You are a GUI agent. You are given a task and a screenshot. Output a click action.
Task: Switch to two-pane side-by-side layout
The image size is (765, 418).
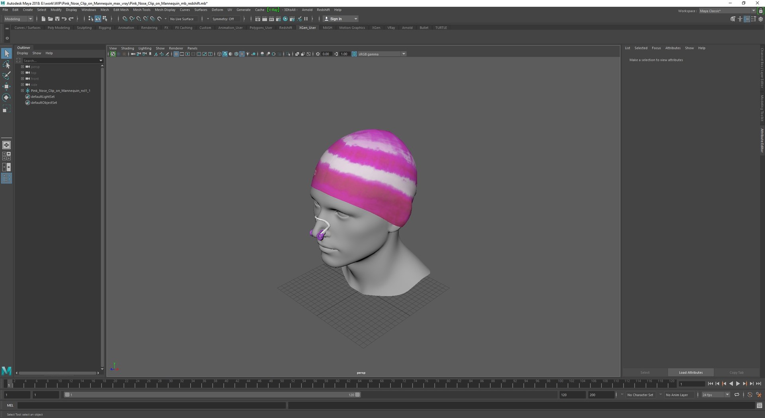pyautogui.click(x=6, y=167)
